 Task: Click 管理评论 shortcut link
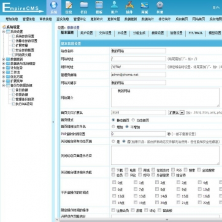click(80, 19)
